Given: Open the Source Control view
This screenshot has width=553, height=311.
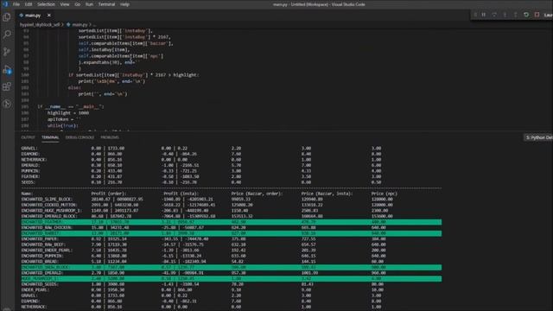Looking at the screenshot, I should pyautogui.click(x=7, y=52).
